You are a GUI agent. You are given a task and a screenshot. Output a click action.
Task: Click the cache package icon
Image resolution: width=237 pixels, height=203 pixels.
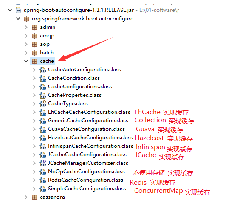34,61
